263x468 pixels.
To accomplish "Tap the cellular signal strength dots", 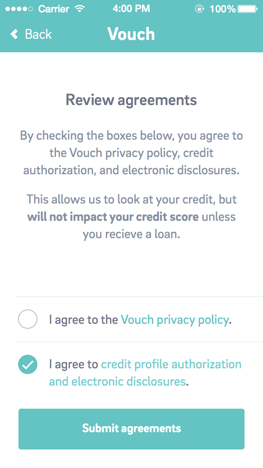I will [19, 9].
